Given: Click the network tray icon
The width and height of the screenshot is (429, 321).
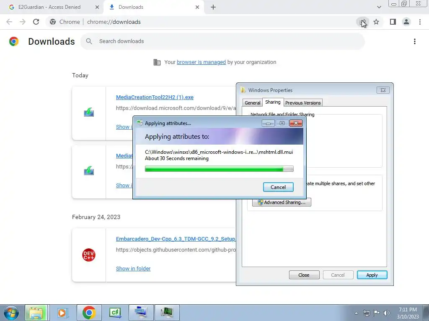Looking at the screenshot, I should tap(366, 313).
